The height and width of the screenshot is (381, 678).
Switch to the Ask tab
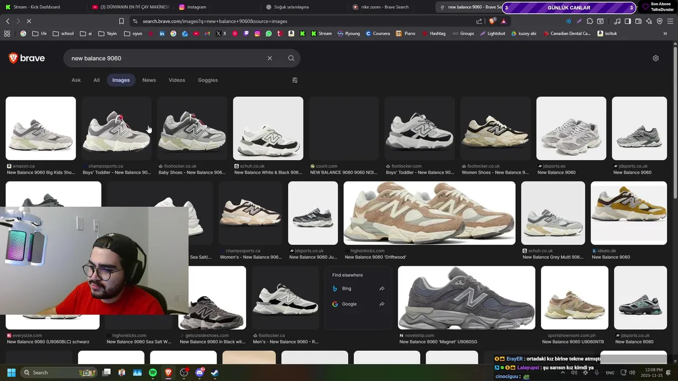[x=76, y=80]
